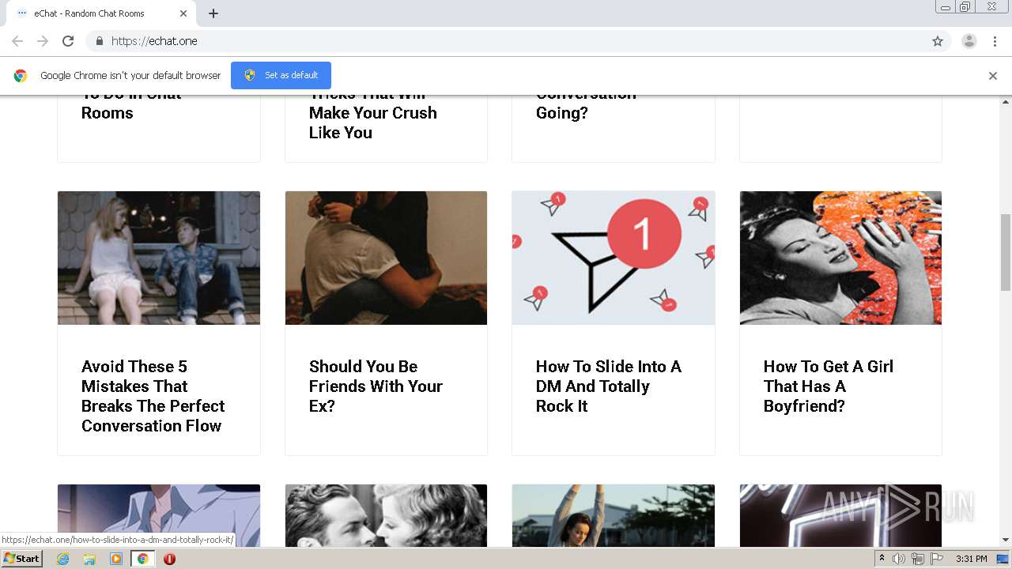This screenshot has width=1012, height=569.
Task: Open 'How To Slide Into A DM' title
Action: coord(609,386)
